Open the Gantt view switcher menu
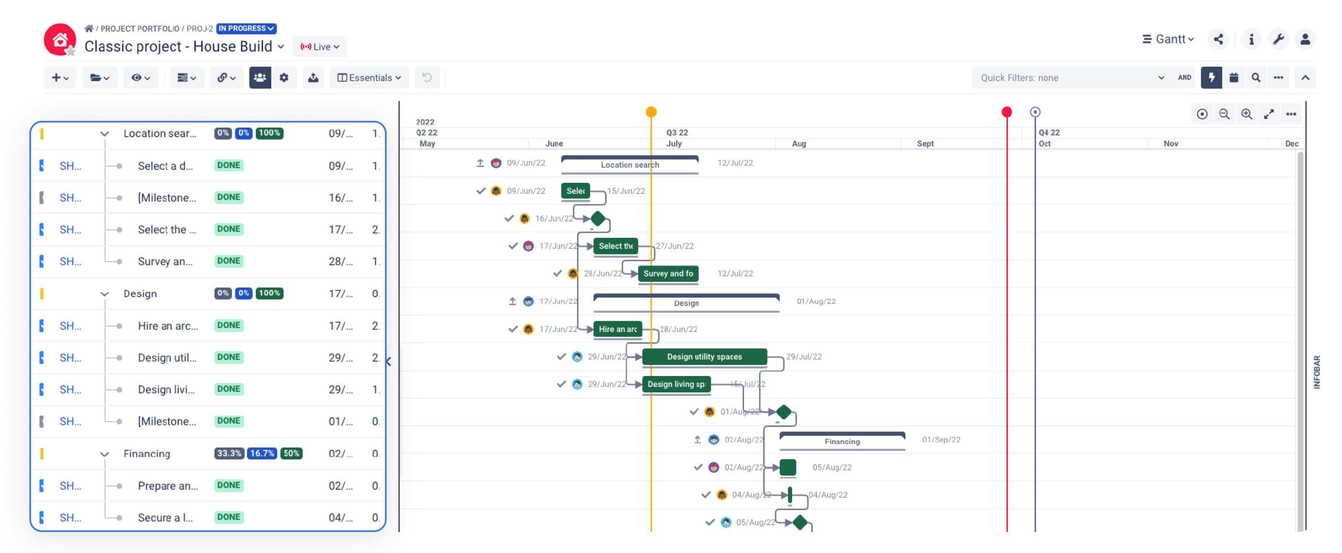This screenshot has height=553, width=1342. tap(1168, 39)
